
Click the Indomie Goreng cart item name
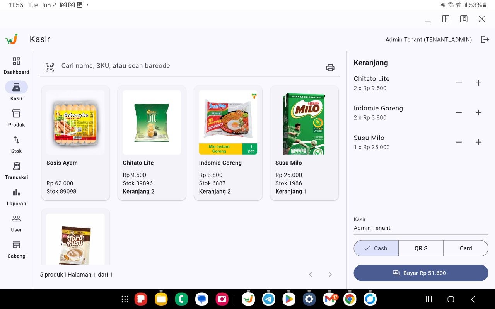(x=378, y=109)
